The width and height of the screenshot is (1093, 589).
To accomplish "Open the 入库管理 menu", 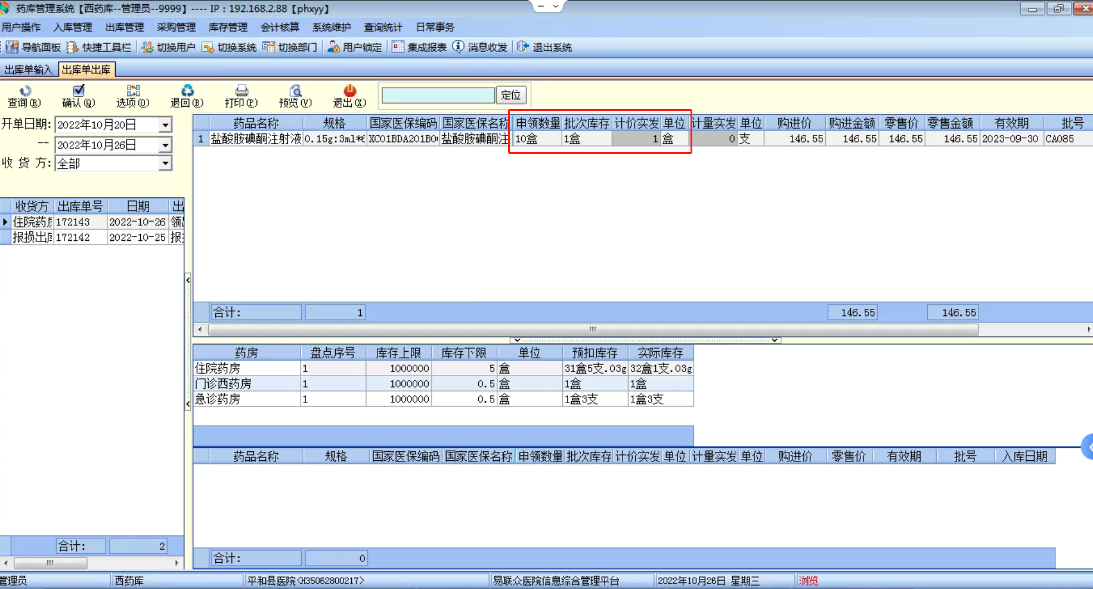I will click(x=73, y=27).
